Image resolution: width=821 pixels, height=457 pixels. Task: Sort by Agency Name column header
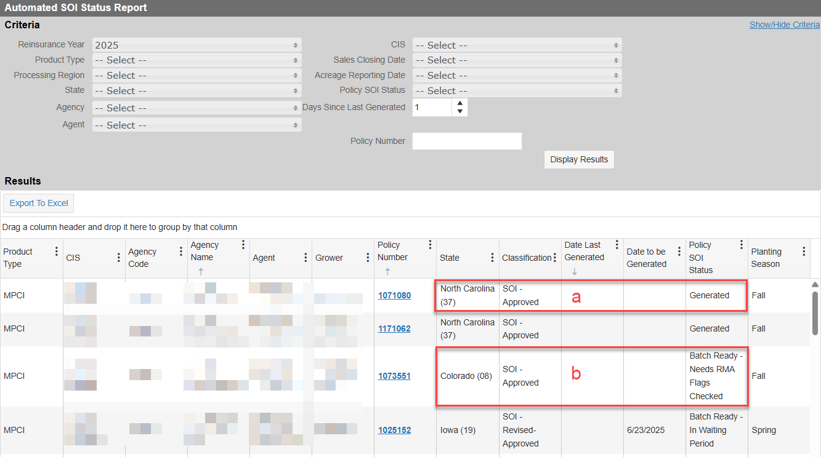[204, 251]
